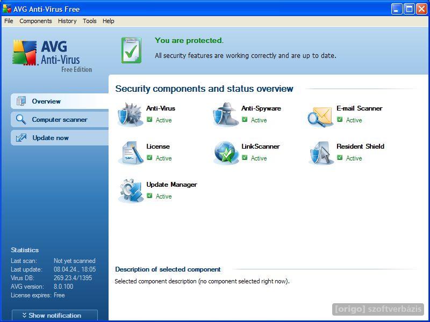Select the Update Manager label
This screenshot has height=322, width=430.
[171, 185]
